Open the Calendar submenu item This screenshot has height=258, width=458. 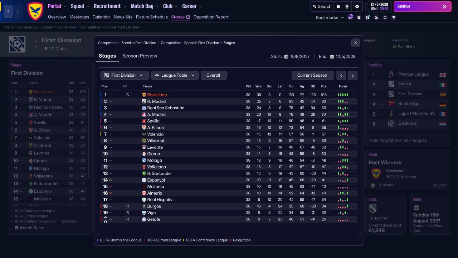[x=101, y=17]
